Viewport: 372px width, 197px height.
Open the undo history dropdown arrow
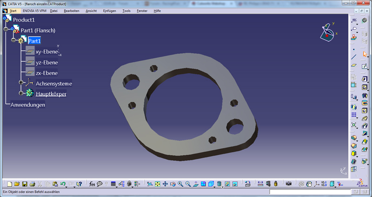68,185
